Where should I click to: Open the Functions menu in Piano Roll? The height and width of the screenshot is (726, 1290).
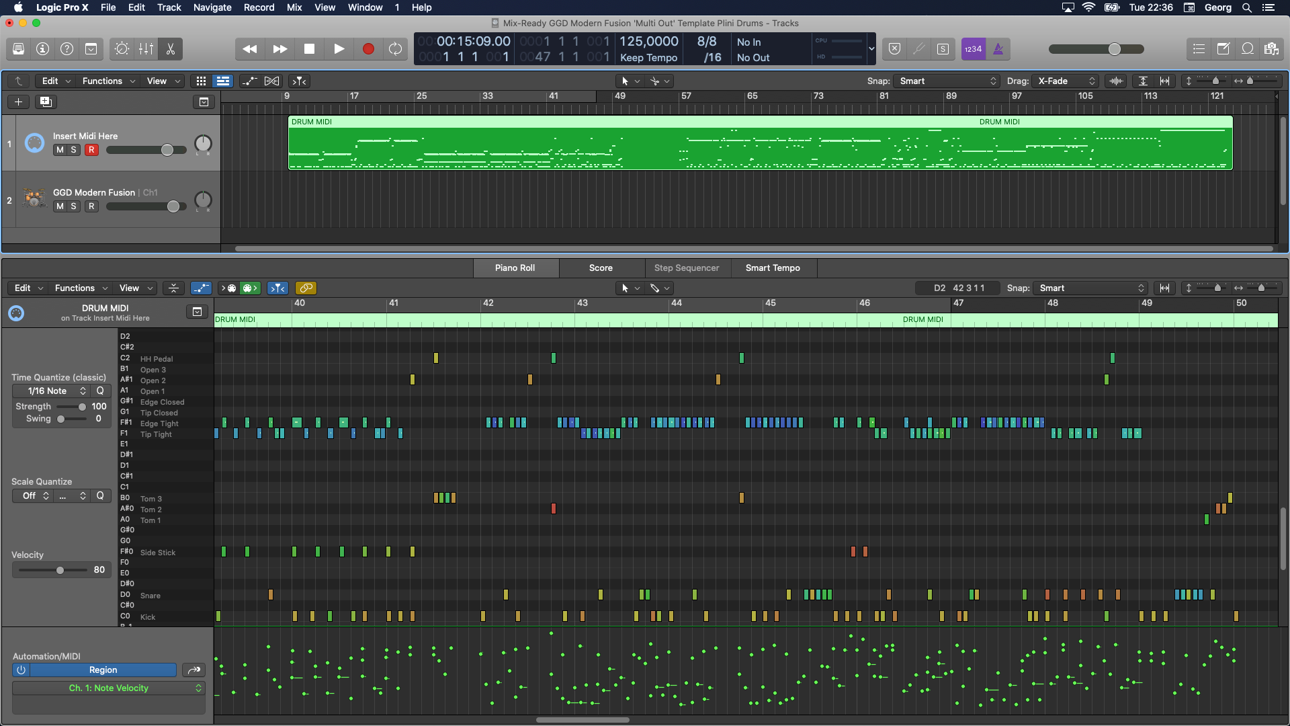tap(75, 288)
